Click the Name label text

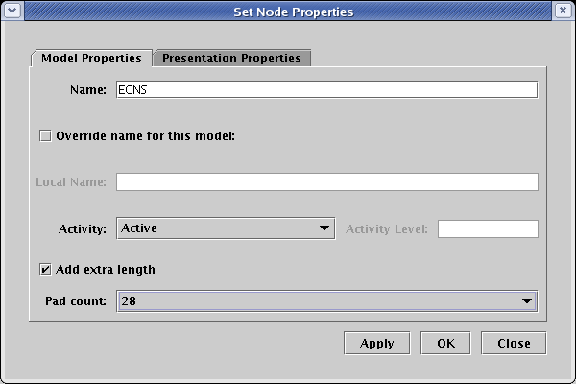click(x=87, y=90)
